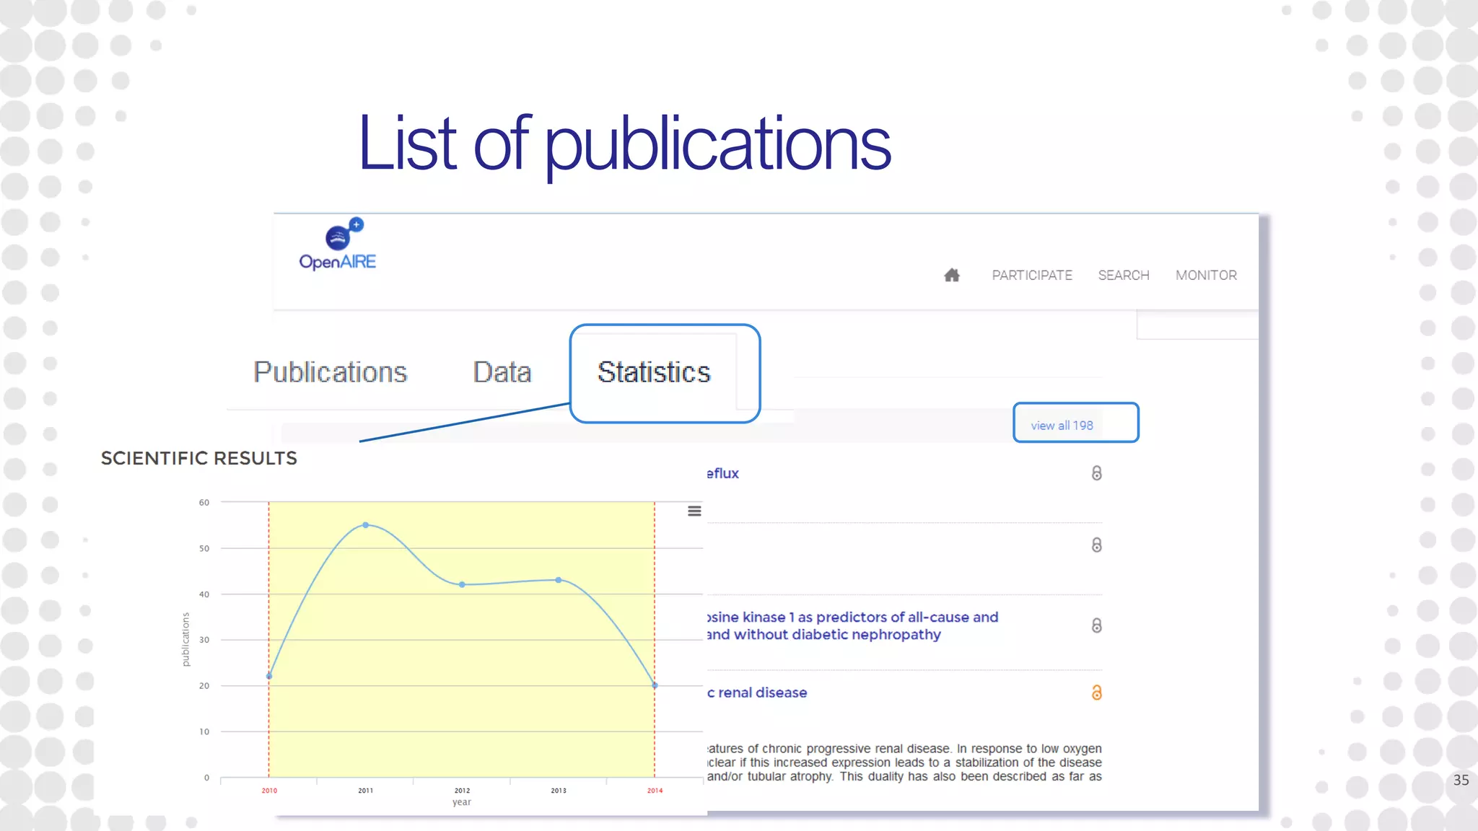Switch to the Data tab
Viewport: 1478px width, 831px height.
(x=502, y=372)
